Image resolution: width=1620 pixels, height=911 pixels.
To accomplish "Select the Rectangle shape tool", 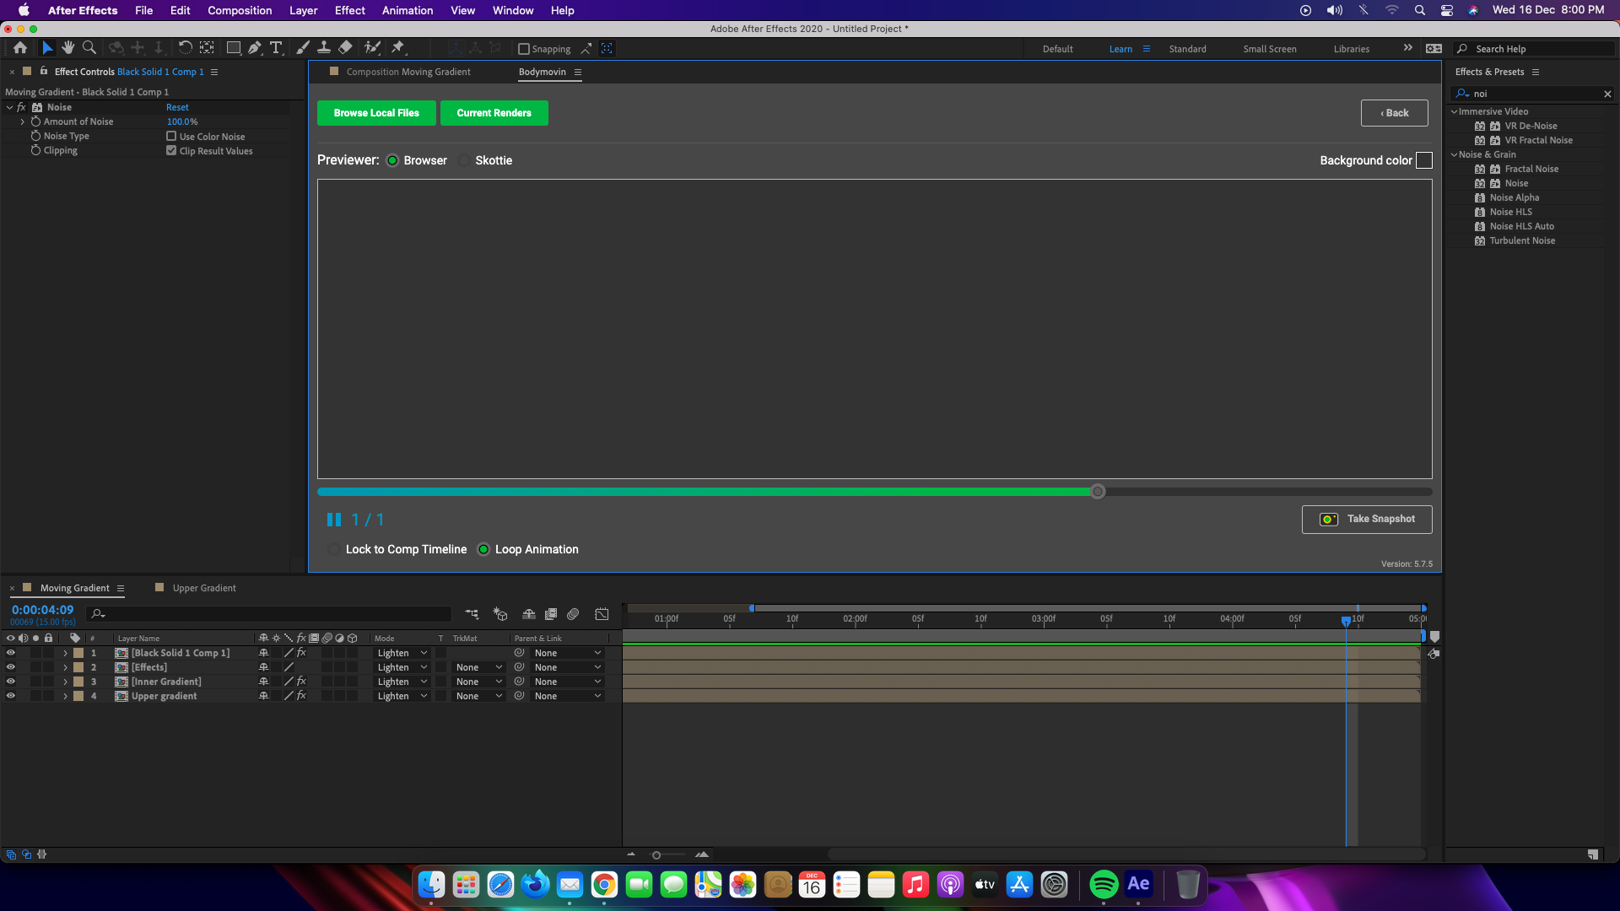I will pyautogui.click(x=234, y=48).
